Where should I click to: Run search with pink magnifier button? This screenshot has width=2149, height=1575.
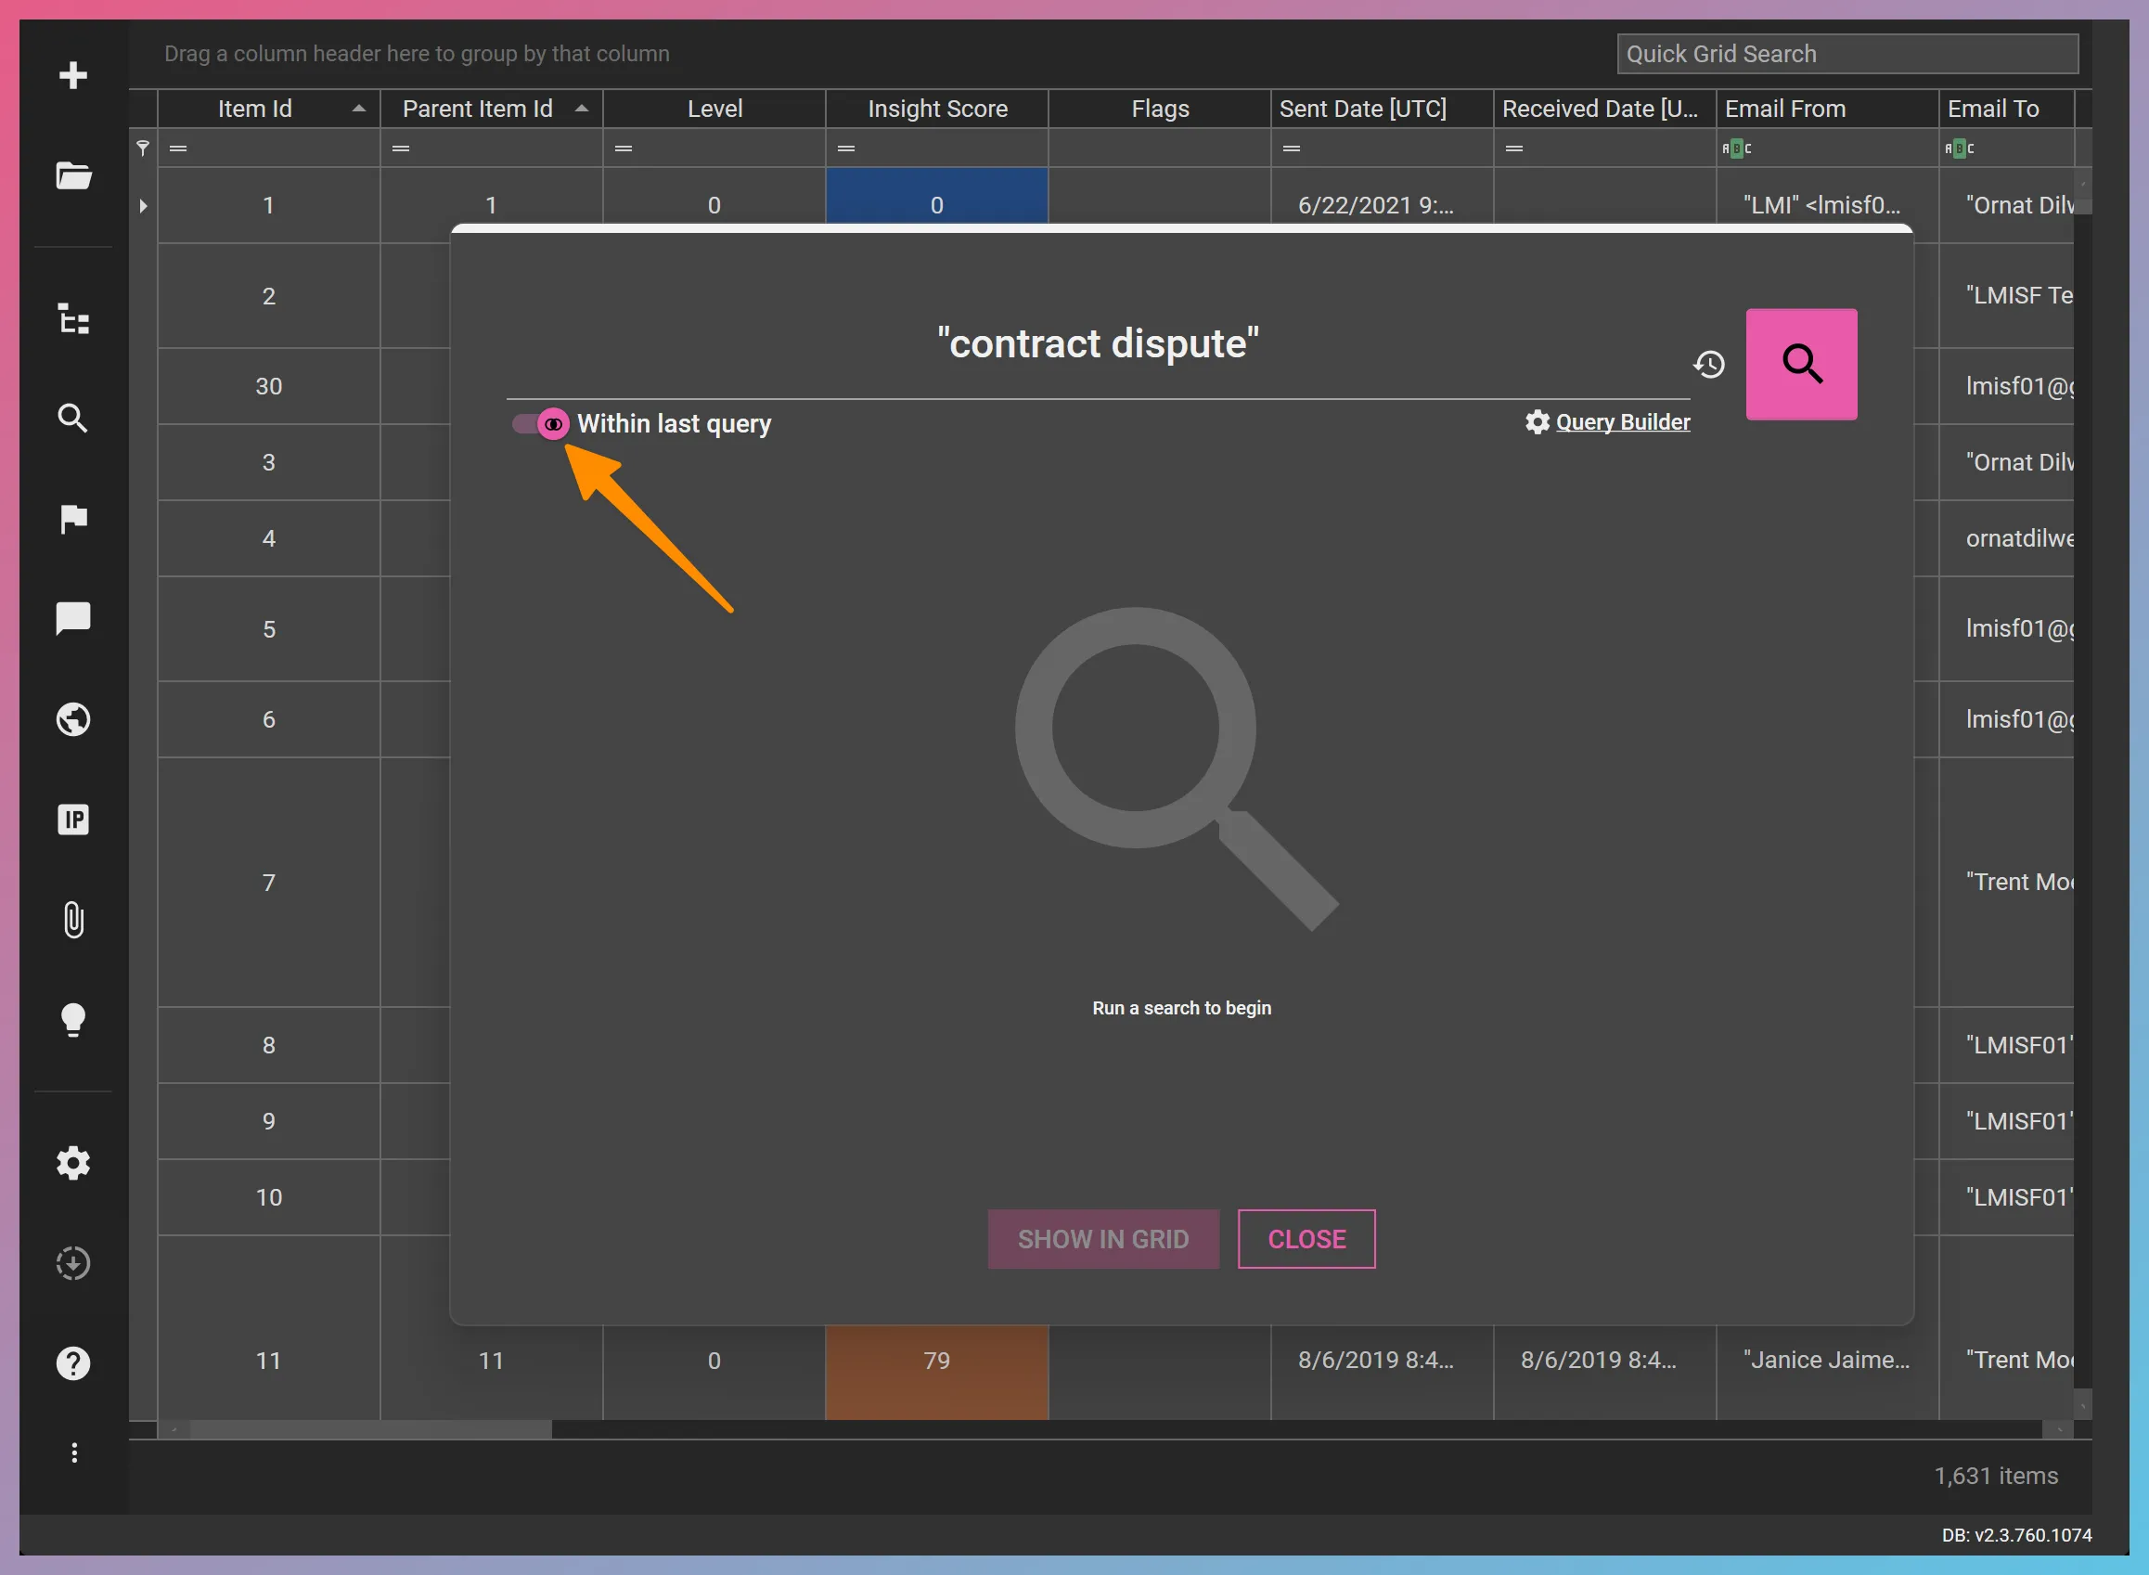pyautogui.click(x=1800, y=364)
